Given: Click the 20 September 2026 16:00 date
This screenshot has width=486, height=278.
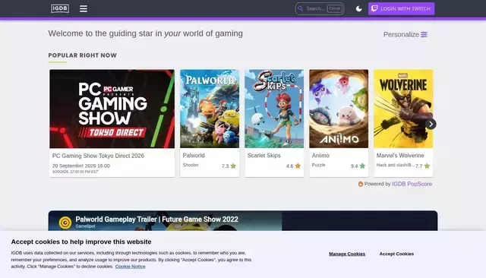Looking at the screenshot, I should [81, 166].
